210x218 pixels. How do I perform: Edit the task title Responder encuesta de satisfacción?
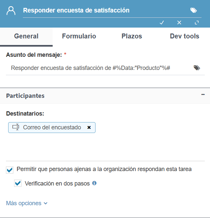point(105,11)
